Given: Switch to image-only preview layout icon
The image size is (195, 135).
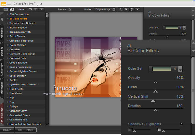Looking at the screenshot, I should click(6, 9).
